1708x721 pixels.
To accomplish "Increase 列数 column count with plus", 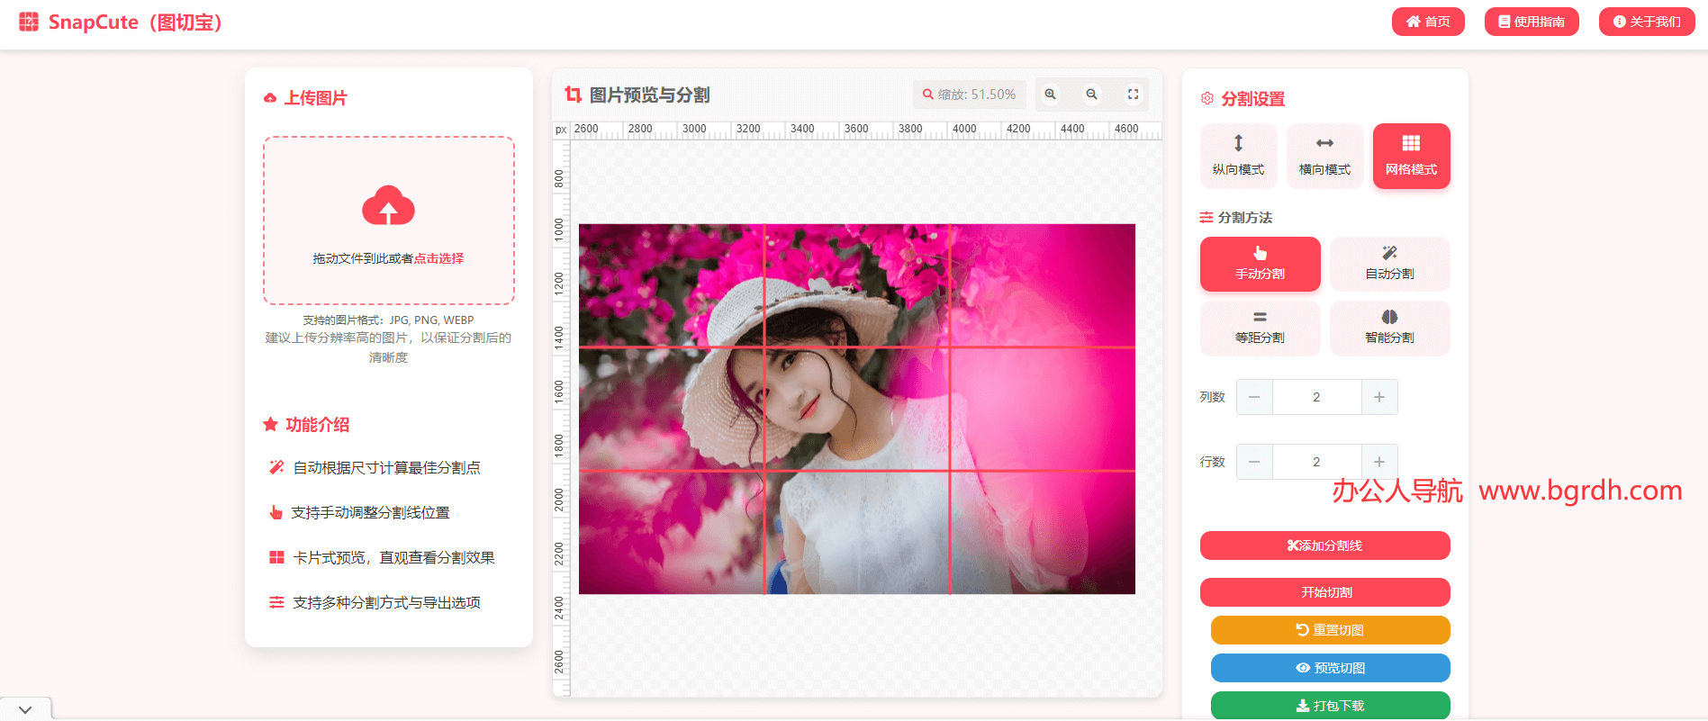I will pyautogui.click(x=1378, y=397).
